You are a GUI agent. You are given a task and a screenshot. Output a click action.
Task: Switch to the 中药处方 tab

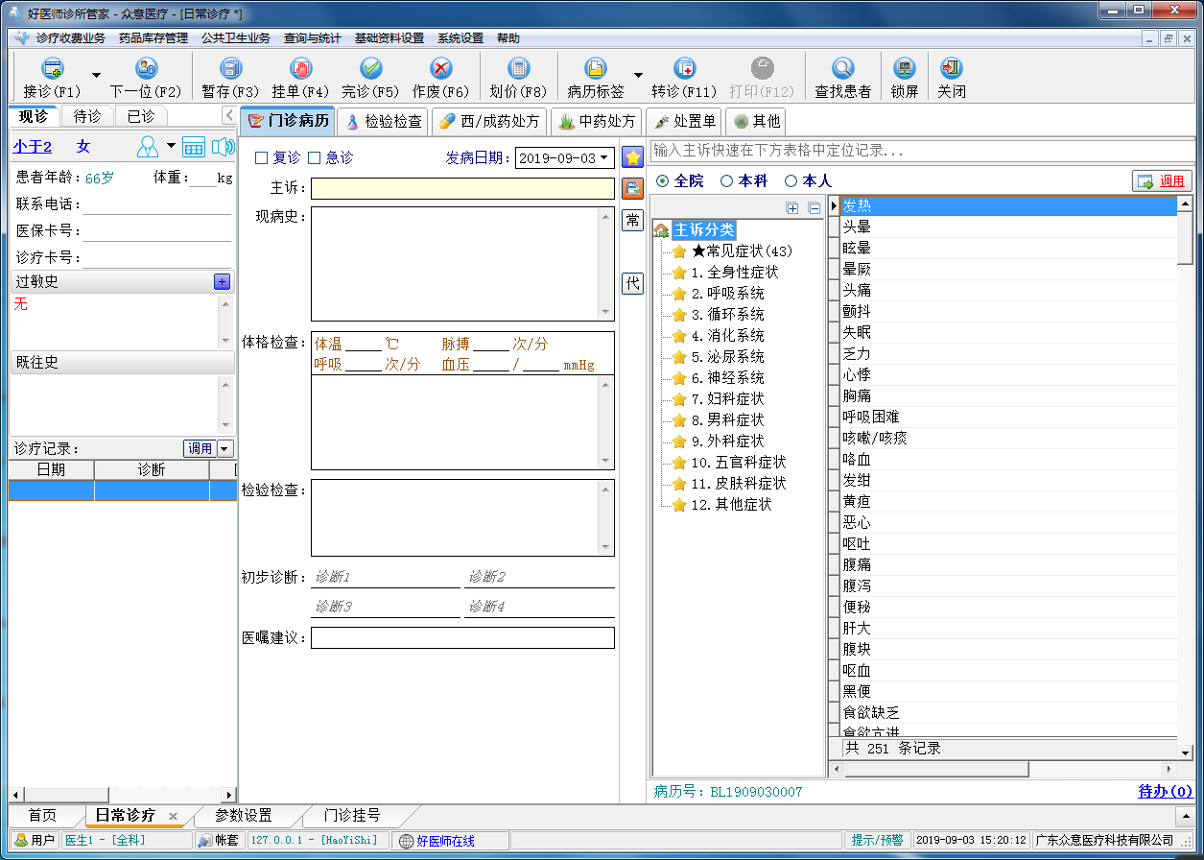[597, 122]
